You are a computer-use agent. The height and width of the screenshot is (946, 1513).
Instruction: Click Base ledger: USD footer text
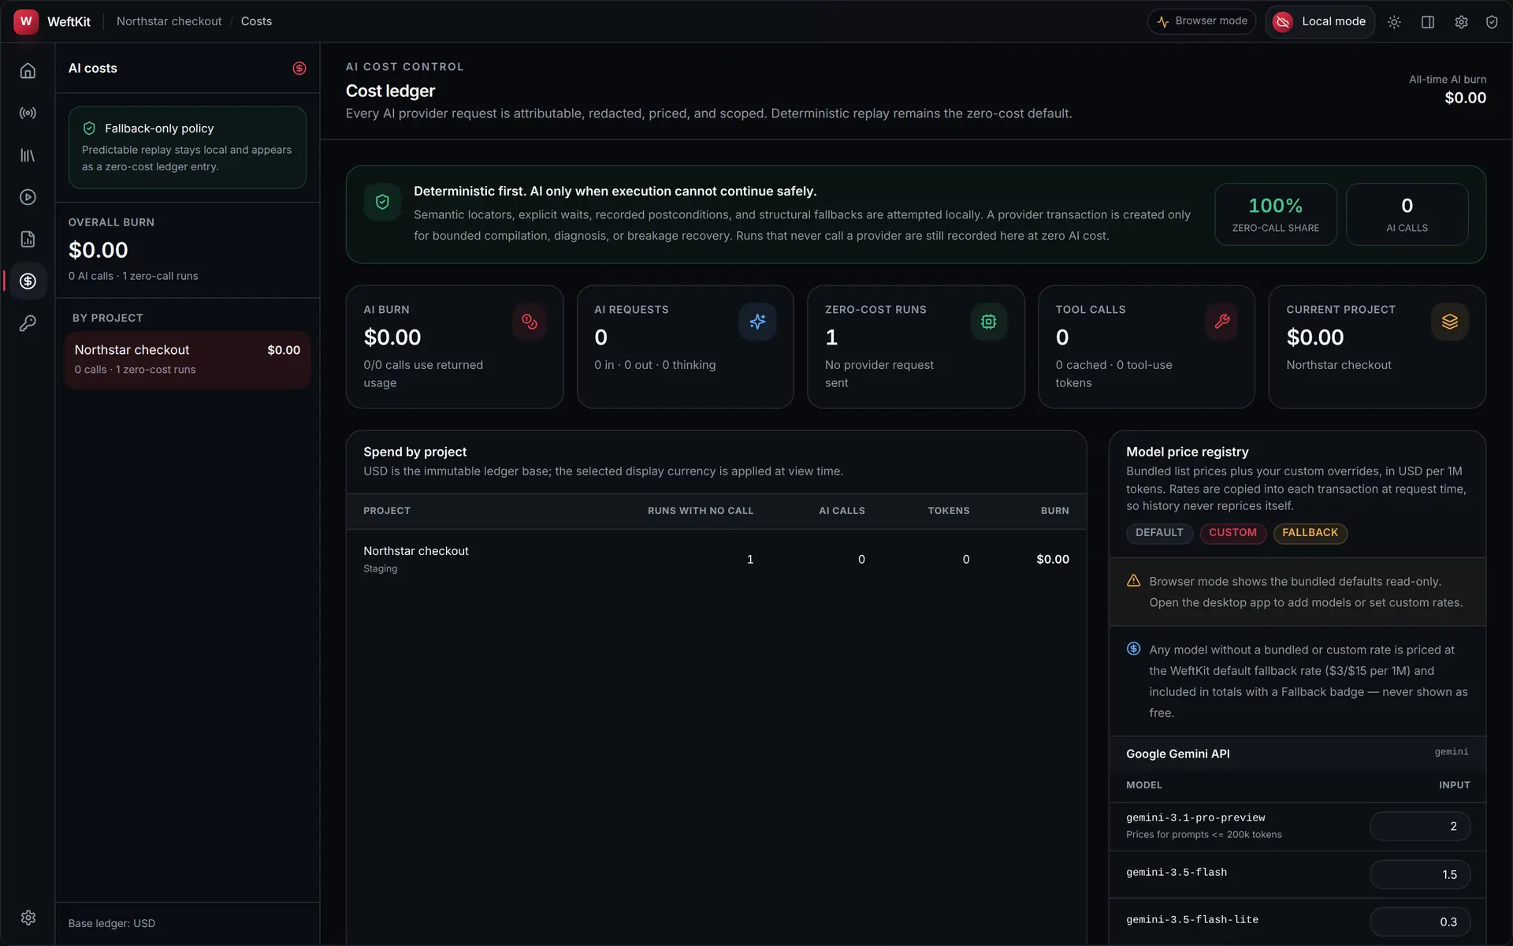tap(112, 923)
